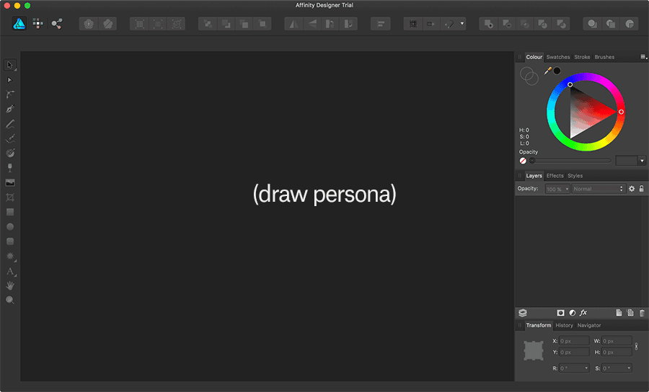
Task: Open the Export persona icon
Action: click(56, 24)
